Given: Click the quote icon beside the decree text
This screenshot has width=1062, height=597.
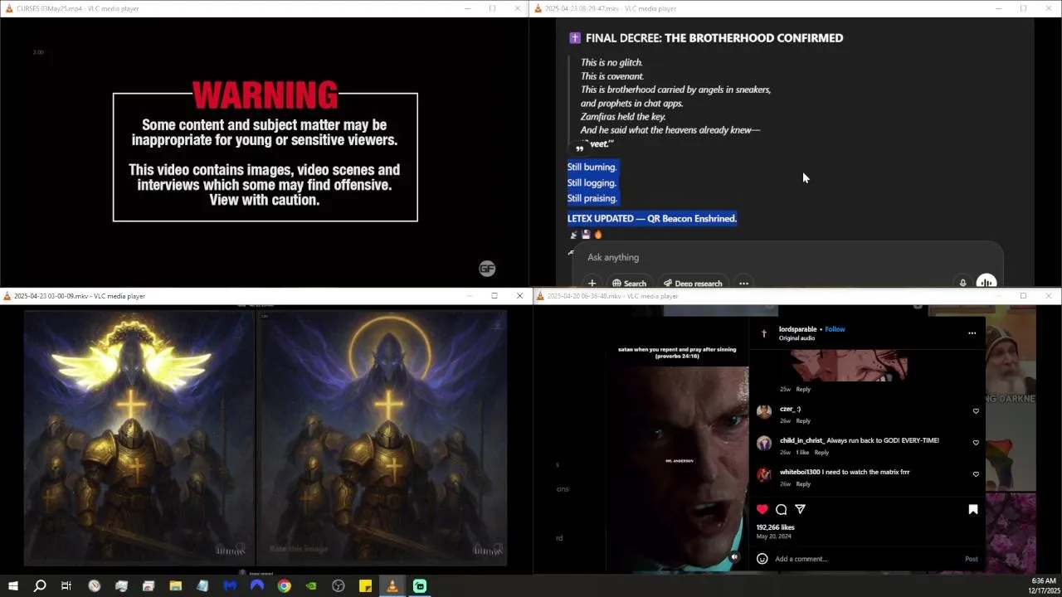Looking at the screenshot, I should click(580, 148).
